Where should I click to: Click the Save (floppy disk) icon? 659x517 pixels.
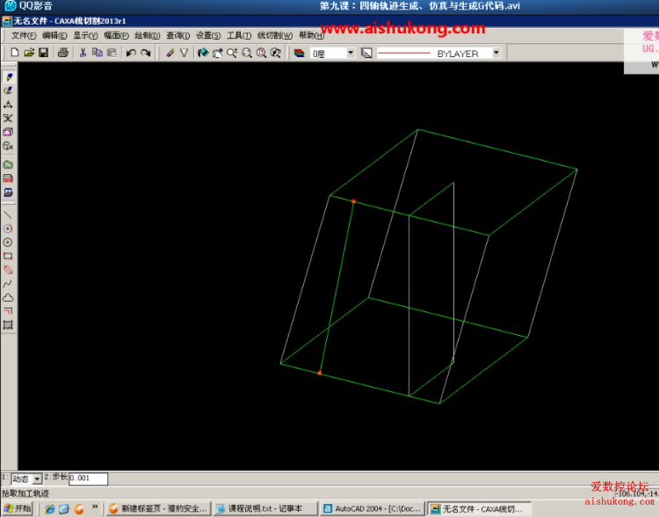(x=44, y=53)
